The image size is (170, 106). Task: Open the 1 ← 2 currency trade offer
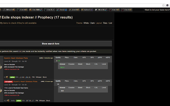[x=62, y=10]
